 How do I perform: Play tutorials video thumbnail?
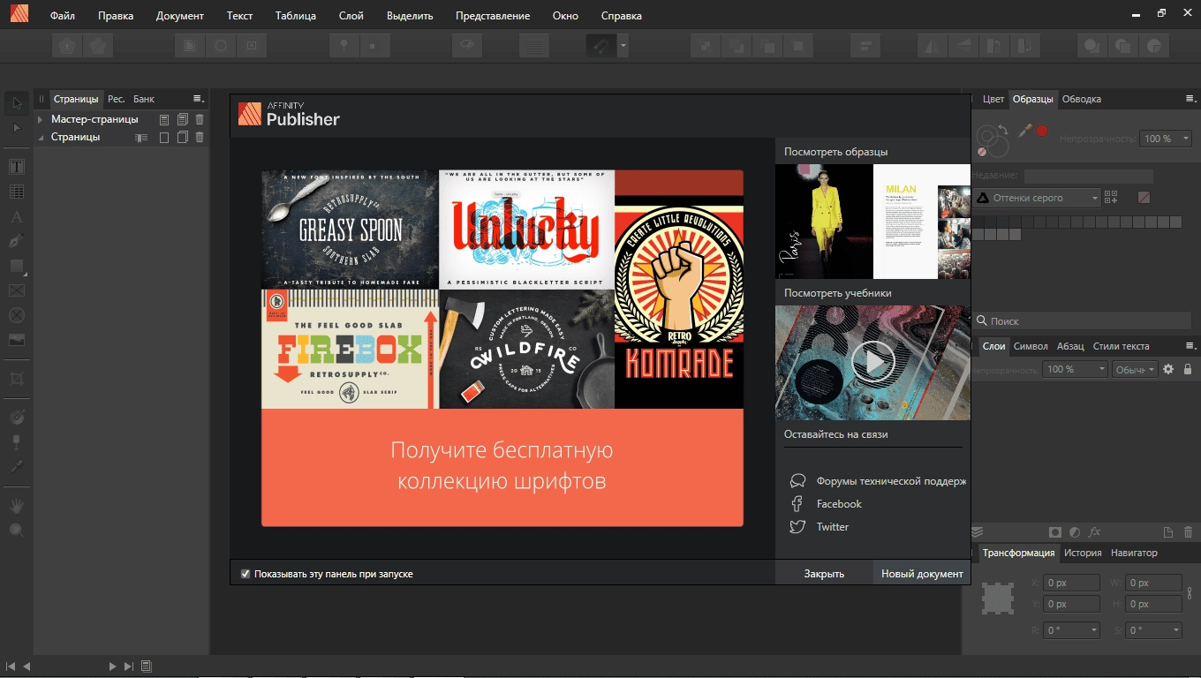click(x=872, y=363)
